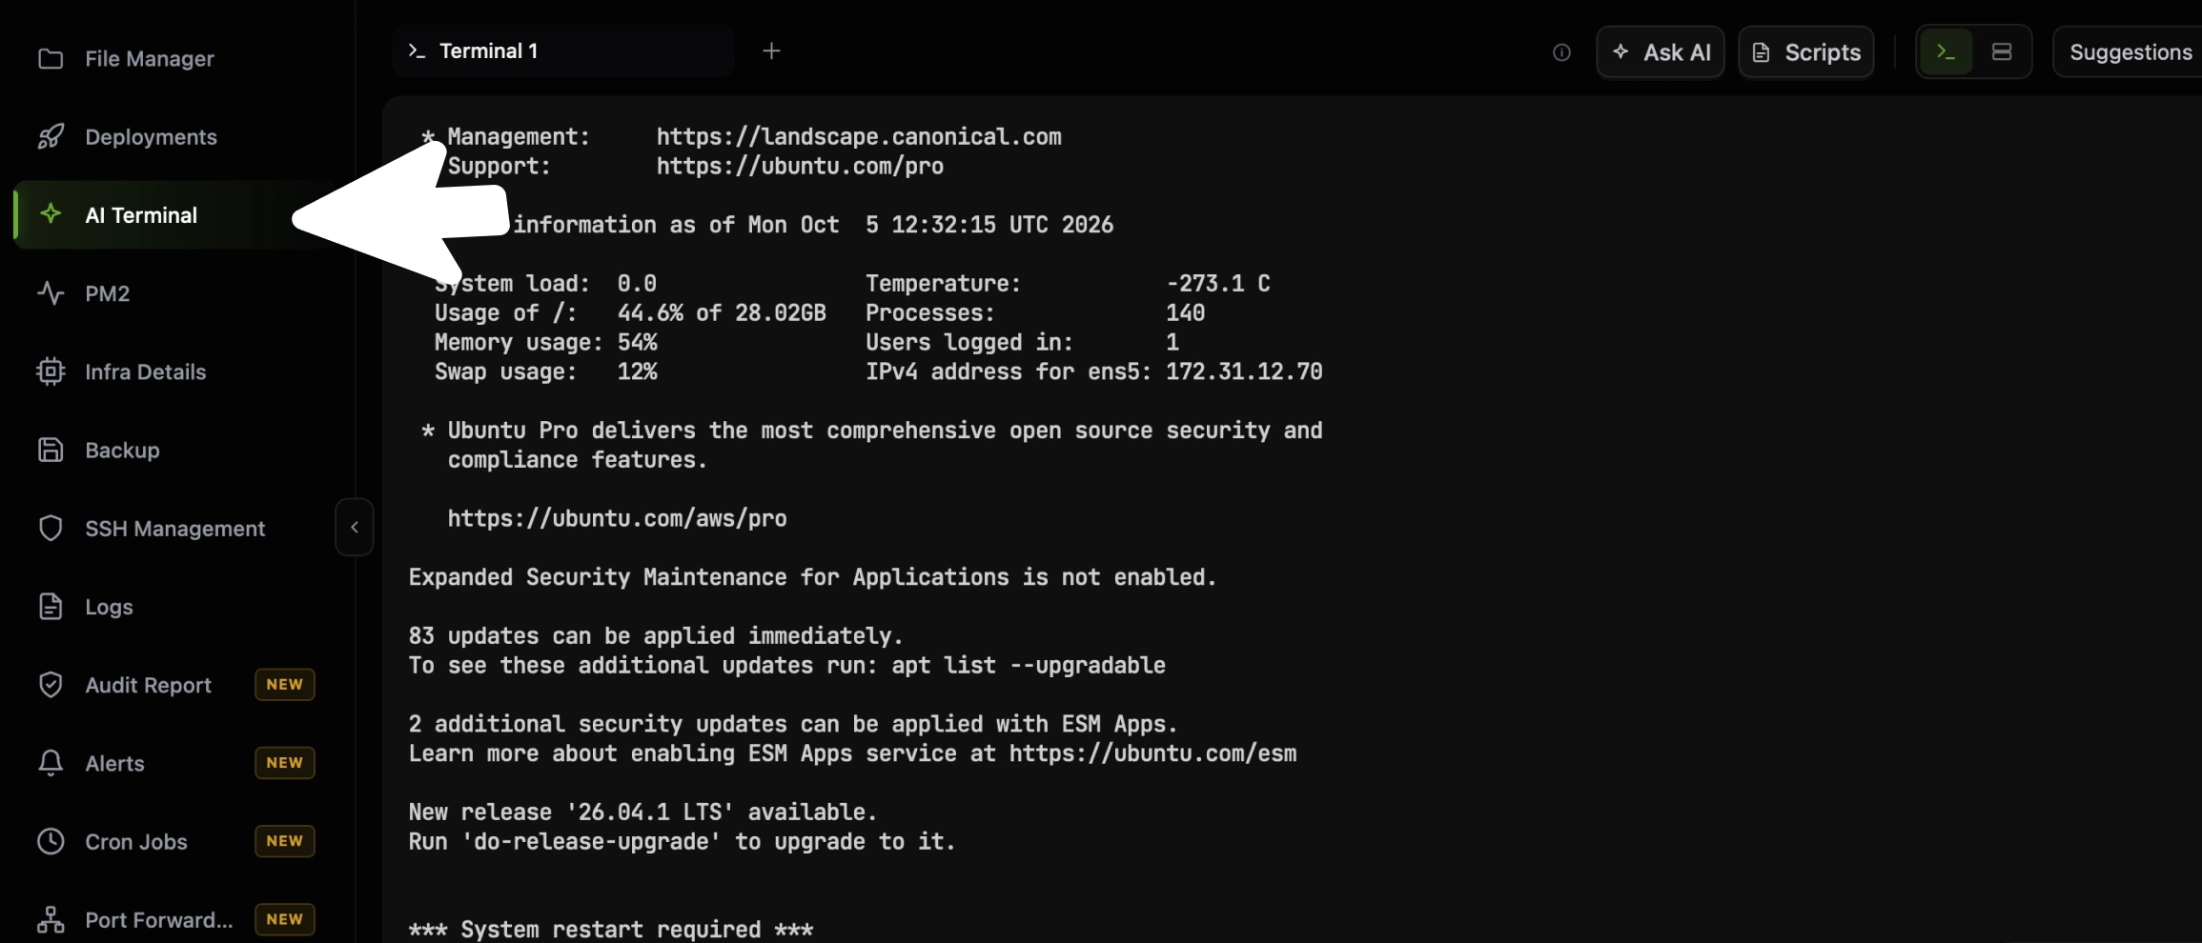Click Temperature value -273.1 C
The width and height of the screenshot is (2202, 943).
(x=1218, y=284)
